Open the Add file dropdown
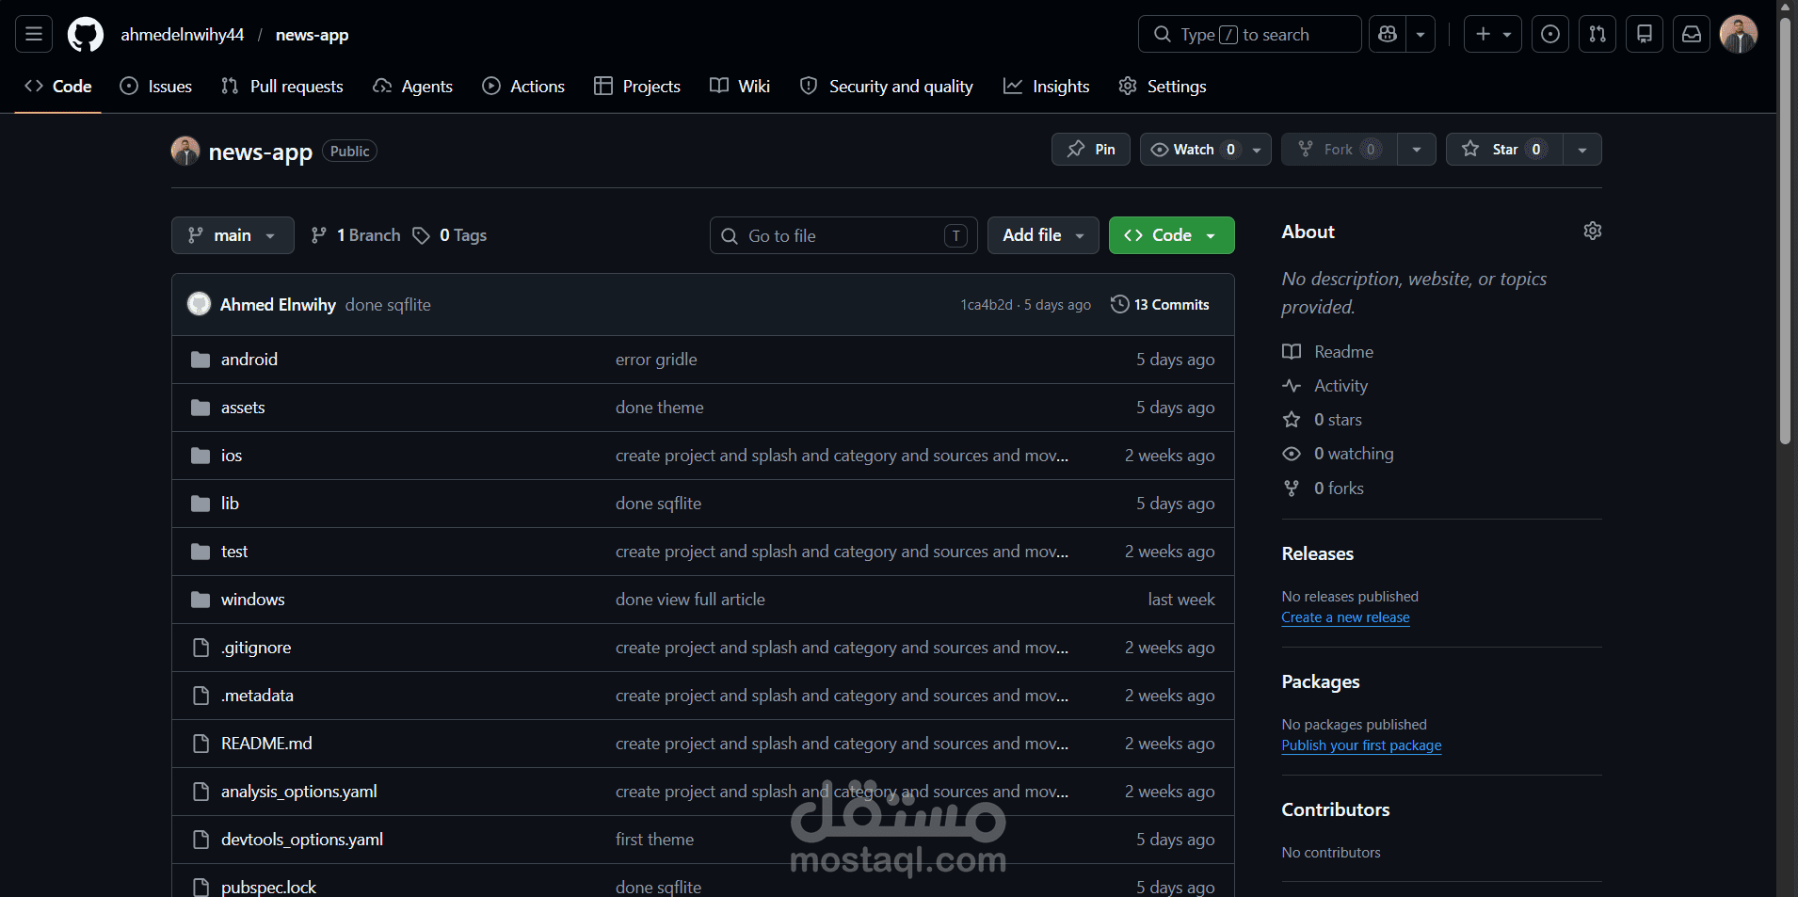This screenshot has width=1798, height=897. [x=1043, y=235]
